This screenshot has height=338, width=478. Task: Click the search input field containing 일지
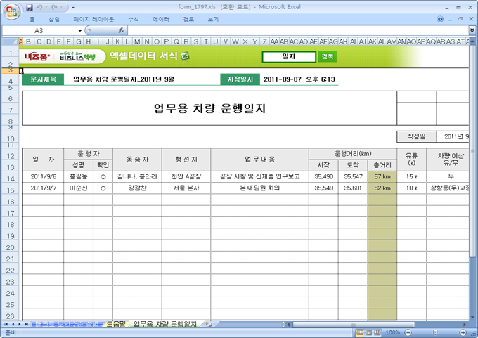(289, 57)
